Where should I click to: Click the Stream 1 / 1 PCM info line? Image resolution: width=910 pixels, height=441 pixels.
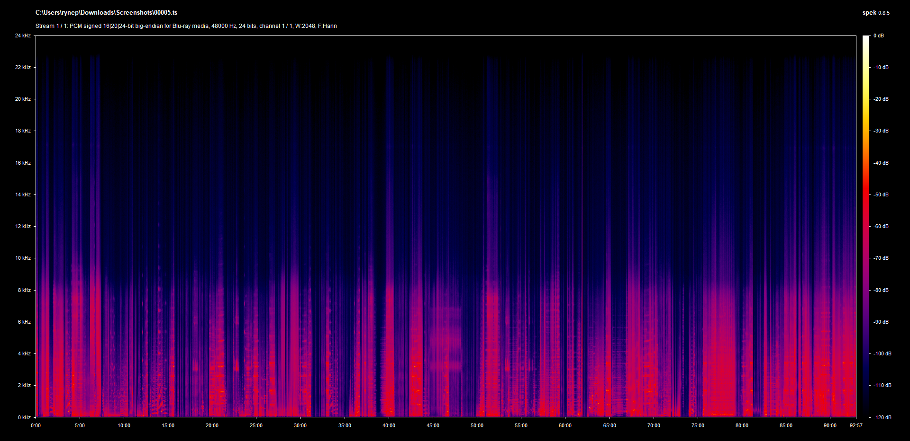186,26
